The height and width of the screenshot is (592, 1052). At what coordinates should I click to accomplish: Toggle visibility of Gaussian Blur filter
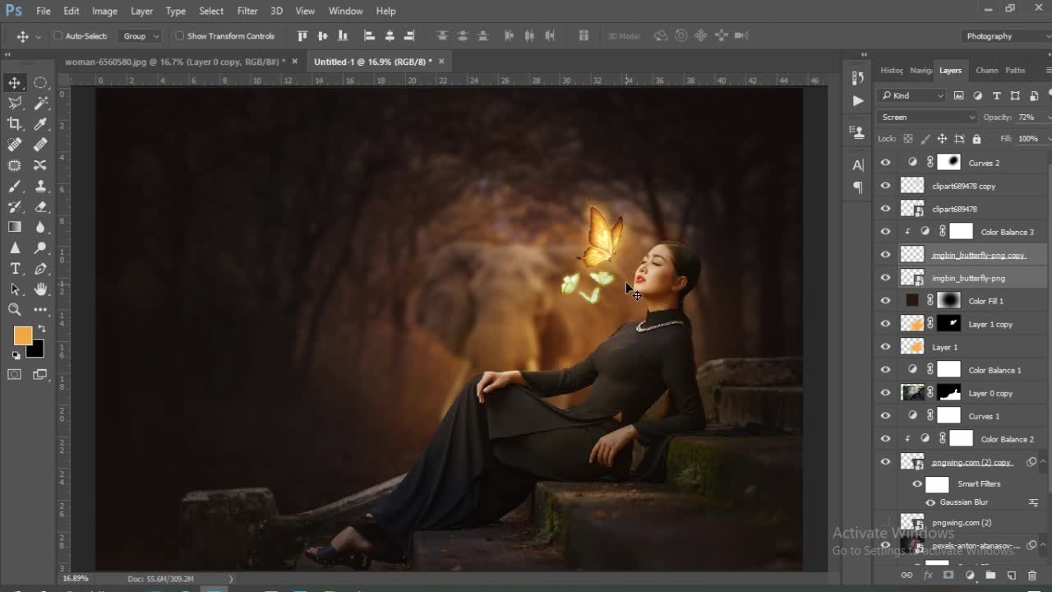[x=930, y=502]
